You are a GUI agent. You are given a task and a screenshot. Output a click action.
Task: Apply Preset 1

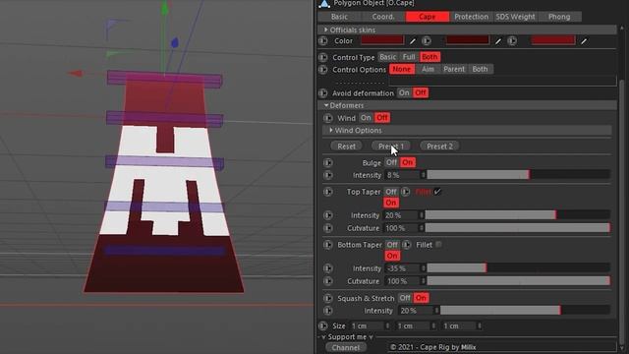391,147
